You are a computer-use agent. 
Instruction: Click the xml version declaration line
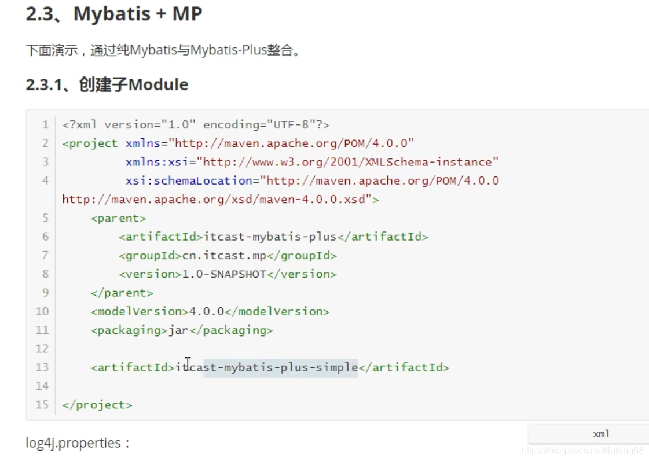click(196, 124)
